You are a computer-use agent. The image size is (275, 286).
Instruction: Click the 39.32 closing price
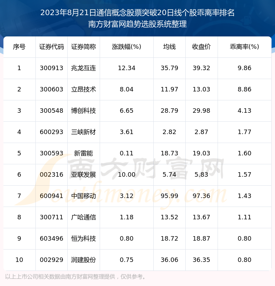201,68
